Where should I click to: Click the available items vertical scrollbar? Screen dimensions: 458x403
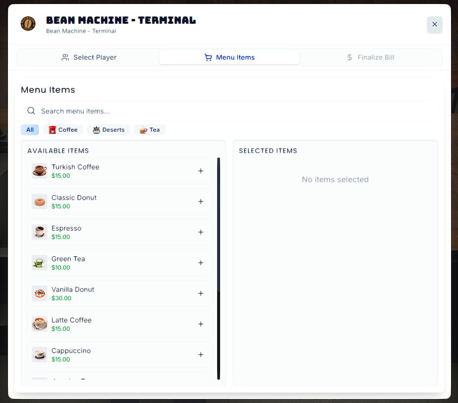pyautogui.click(x=219, y=268)
